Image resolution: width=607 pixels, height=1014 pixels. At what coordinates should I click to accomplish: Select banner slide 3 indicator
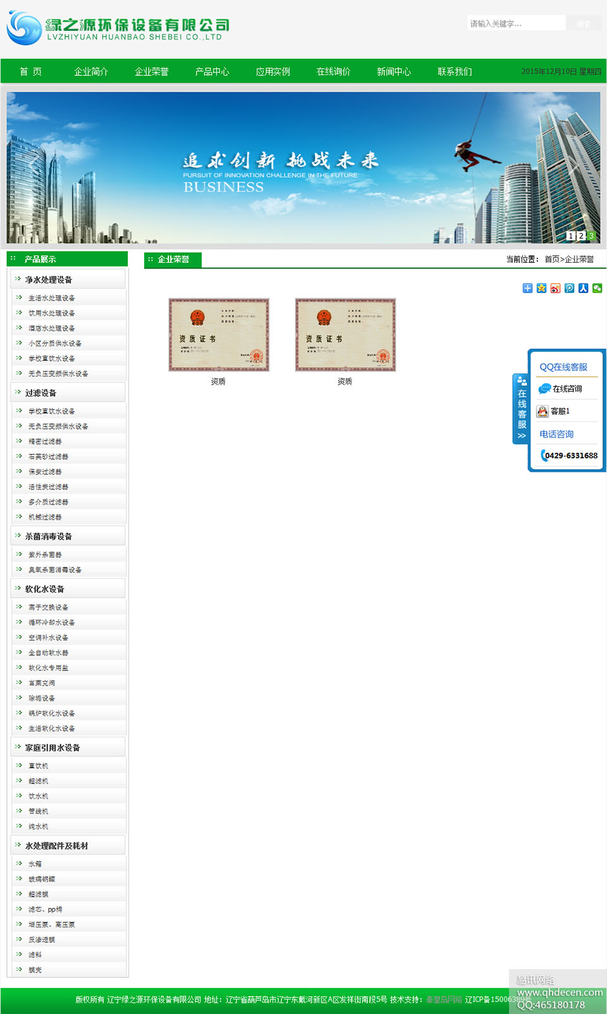coord(592,236)
